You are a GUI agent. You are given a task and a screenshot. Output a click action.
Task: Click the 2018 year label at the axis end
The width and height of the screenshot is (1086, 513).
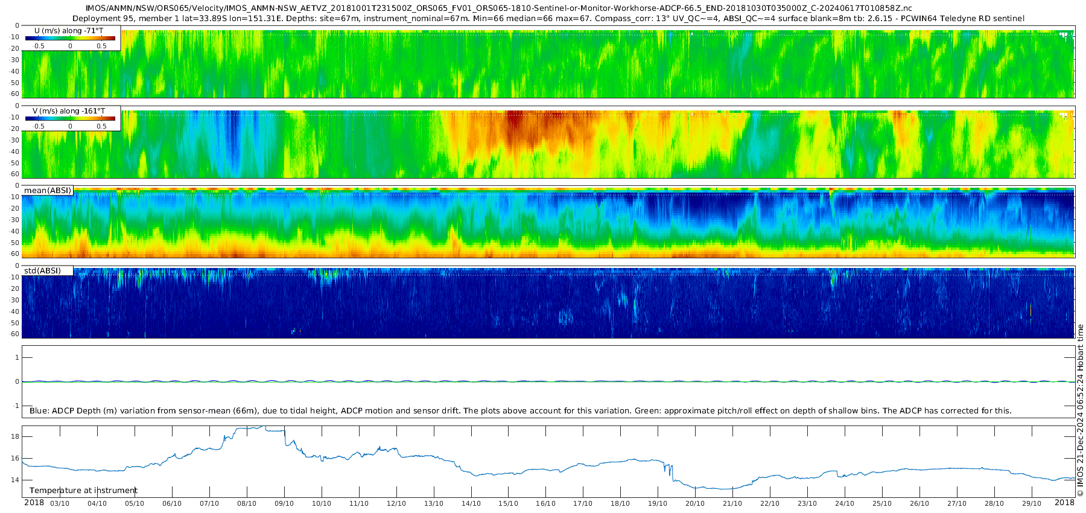(1064, 503)
